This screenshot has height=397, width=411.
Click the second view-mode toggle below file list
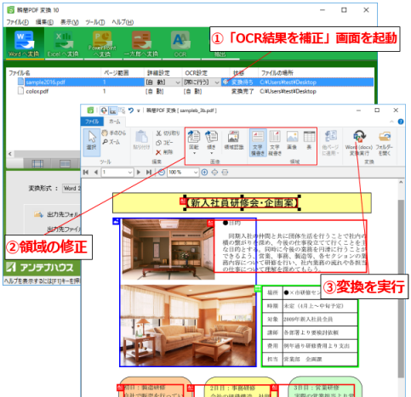coord(66,163)
